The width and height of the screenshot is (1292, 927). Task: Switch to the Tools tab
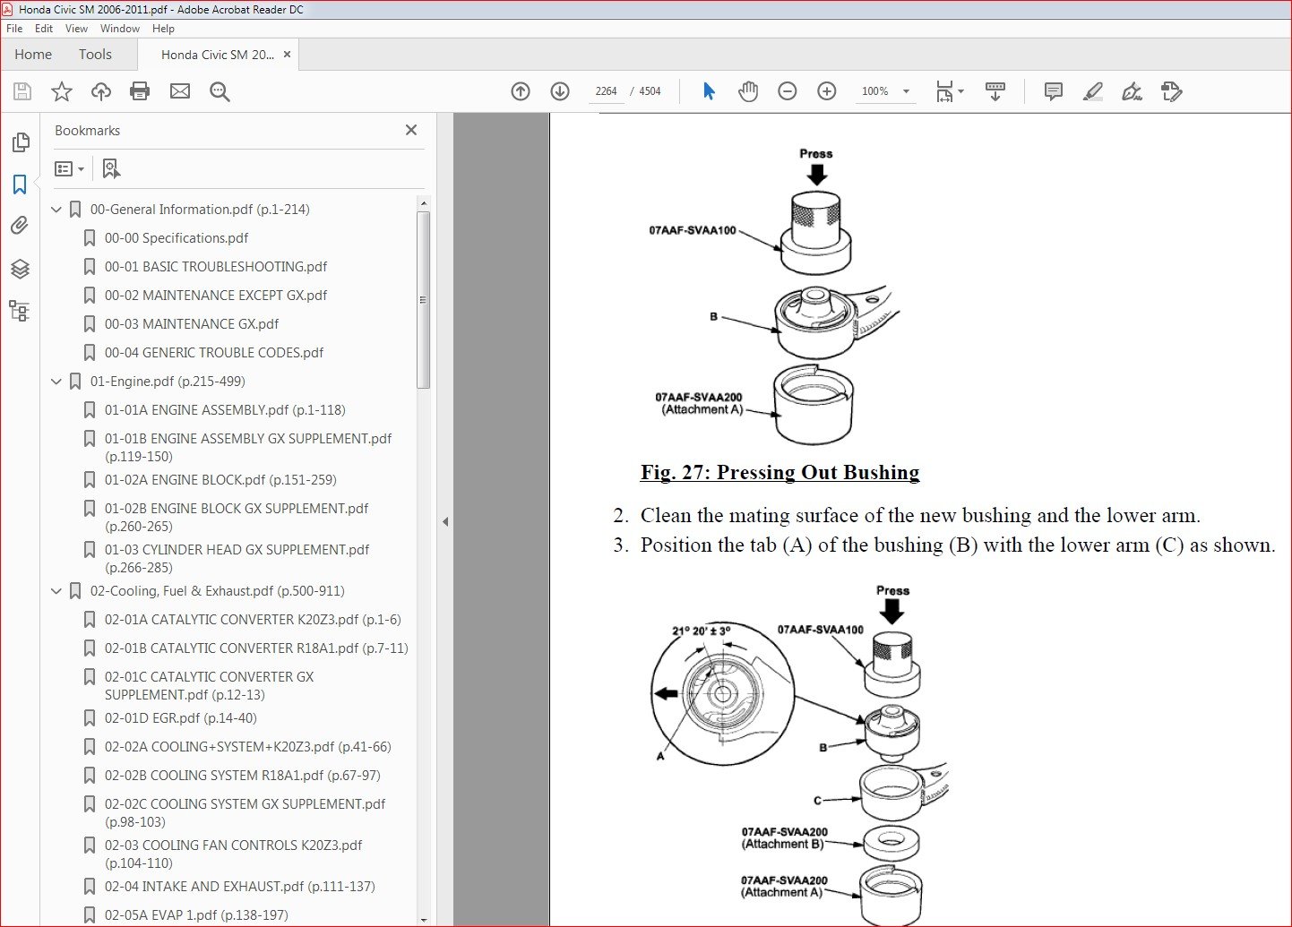95,55
